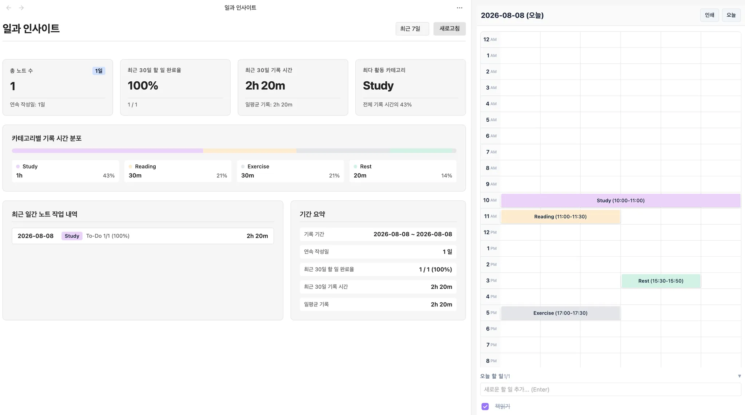Click the orange Reading segment of distribution bar

click(250, 151)
